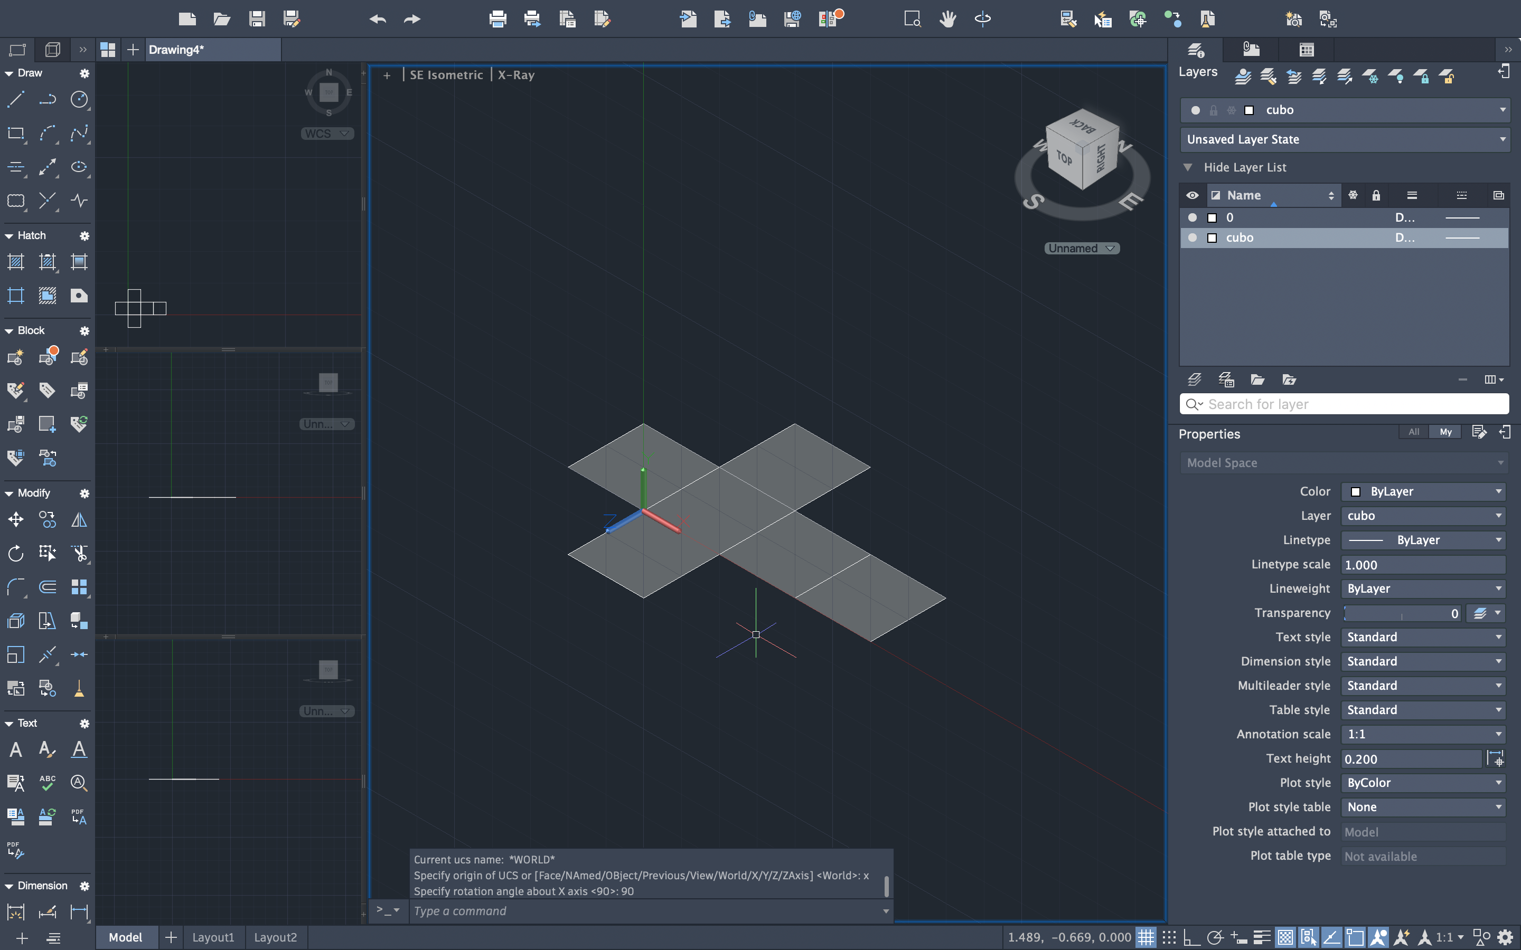The image size is (1521, 950).
Task: Toggle polar tracking in status bar
Action: [1215, 937]
